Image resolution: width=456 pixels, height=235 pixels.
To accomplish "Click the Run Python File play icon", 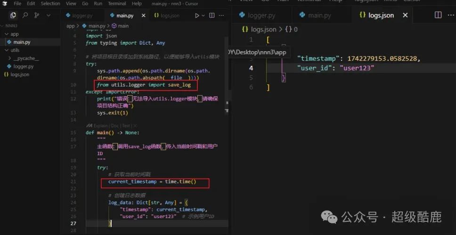I will [197, 16].
